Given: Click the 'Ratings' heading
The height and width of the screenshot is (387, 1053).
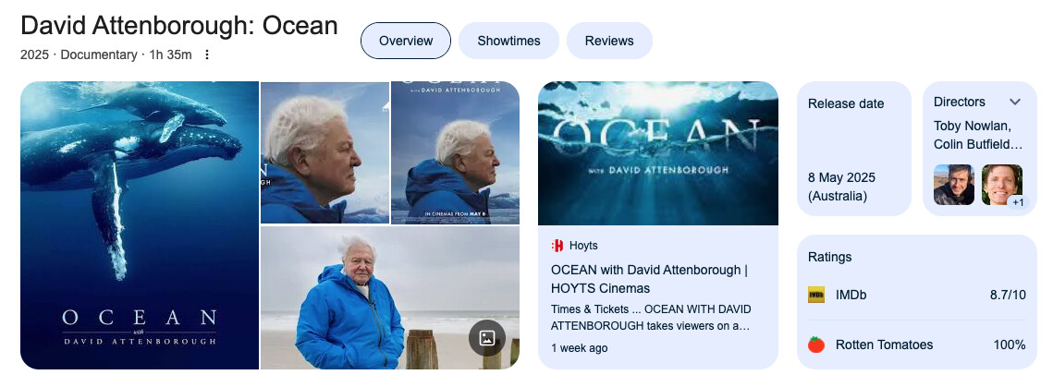Looking at the screenshot, I should (x=829, y=257).
